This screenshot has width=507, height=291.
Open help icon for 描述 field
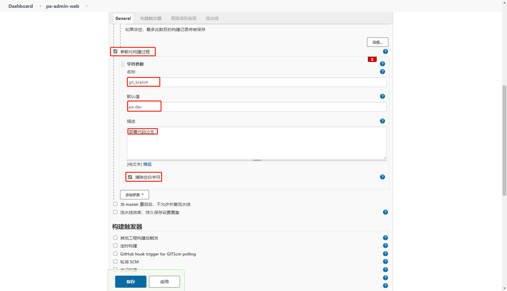[x=382, y=121]
